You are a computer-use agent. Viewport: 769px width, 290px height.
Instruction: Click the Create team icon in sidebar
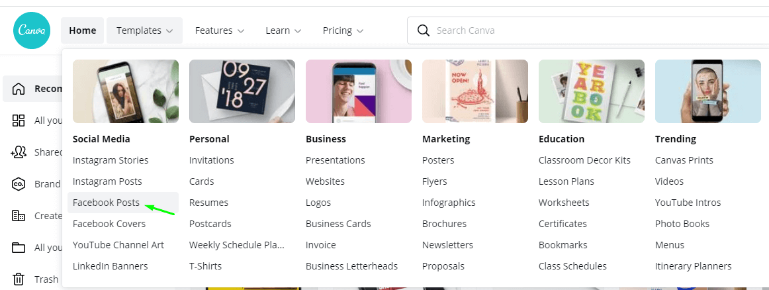tap(19, 216)
